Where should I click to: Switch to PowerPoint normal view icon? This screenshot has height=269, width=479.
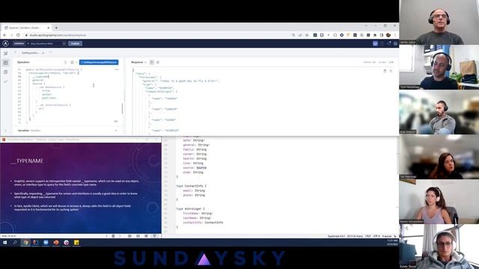pyautogui.click(x=129, y=236)
